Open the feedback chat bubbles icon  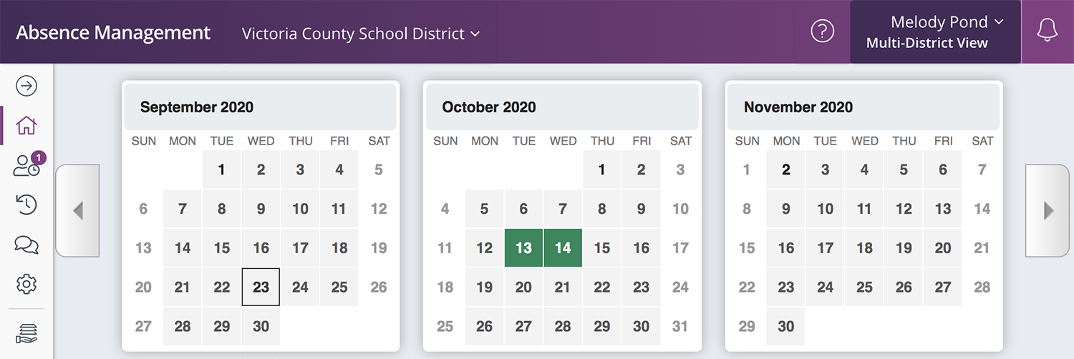[x=26, y=245]
